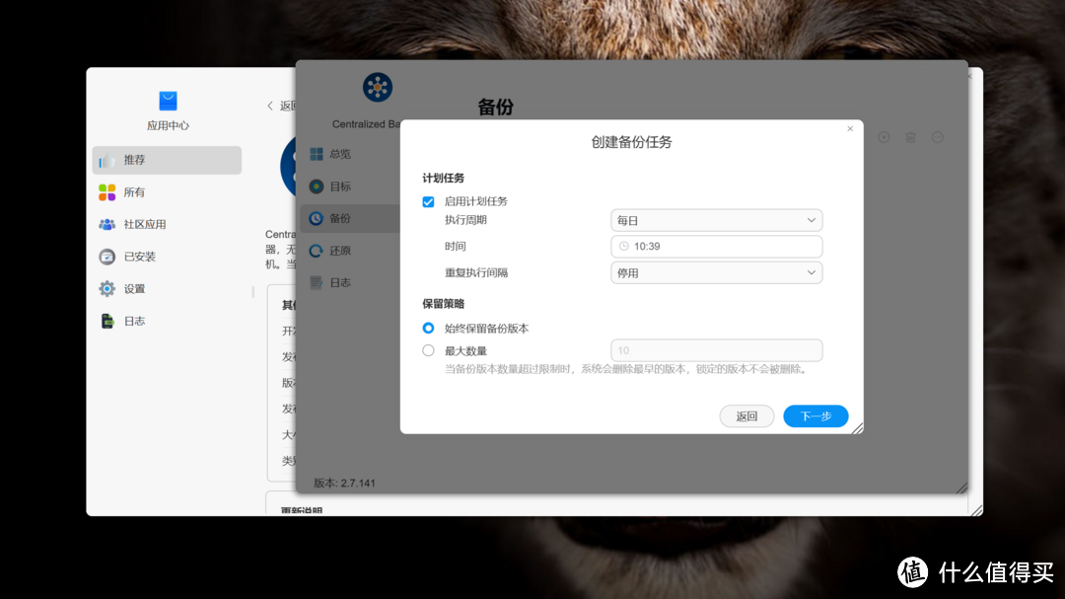The width and height of the screenshot is (1065, 599).
Task: Click the 最大数量 value input field
Action: pyautogui.click(x=716, y=349)
